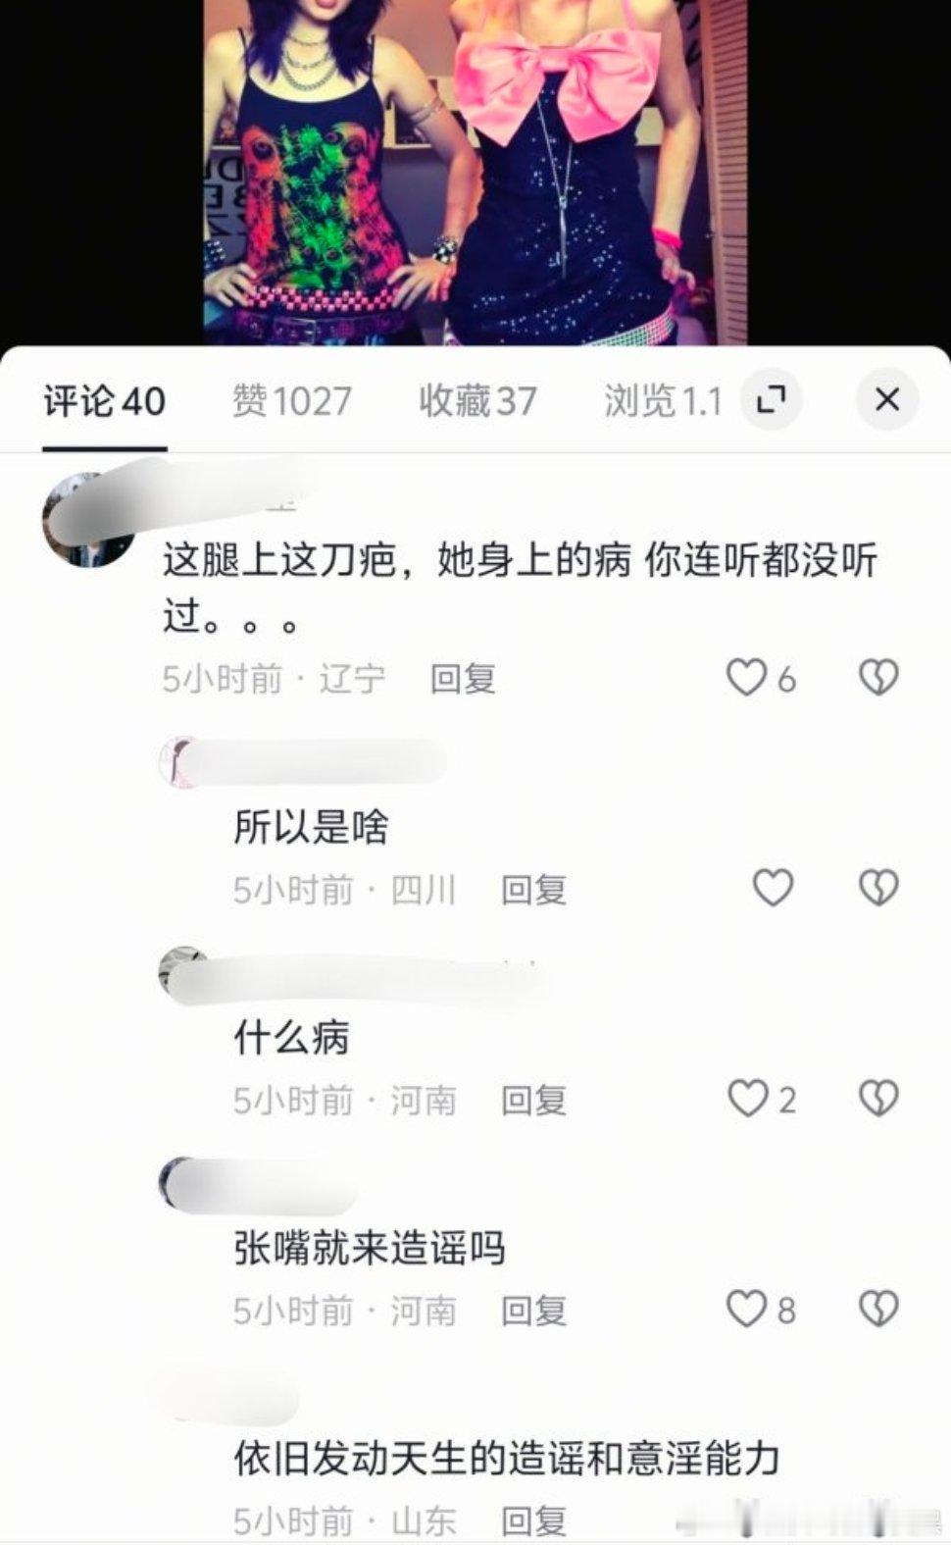Like the Liaoning comment with 6 likes
This screenshot has width=951, height=1545.
tap(747, 678)
